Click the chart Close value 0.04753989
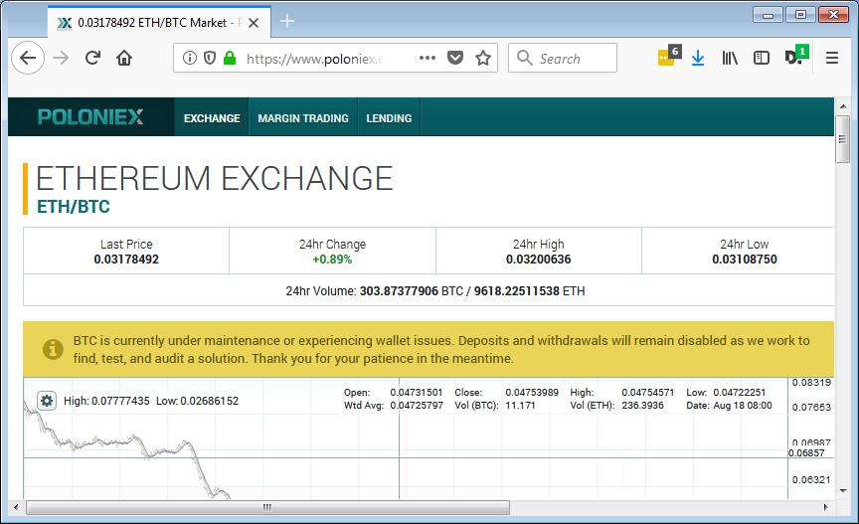The height and width of the screenshot is (524, 859). (532, 393)
